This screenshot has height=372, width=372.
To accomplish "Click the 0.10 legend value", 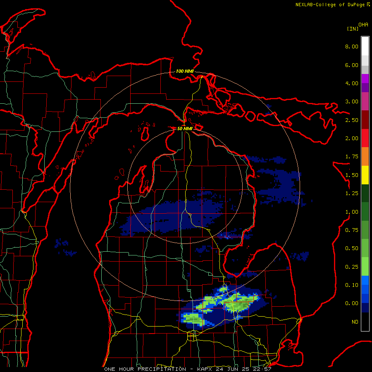I will pyautogui.click(x=352, y=285).
